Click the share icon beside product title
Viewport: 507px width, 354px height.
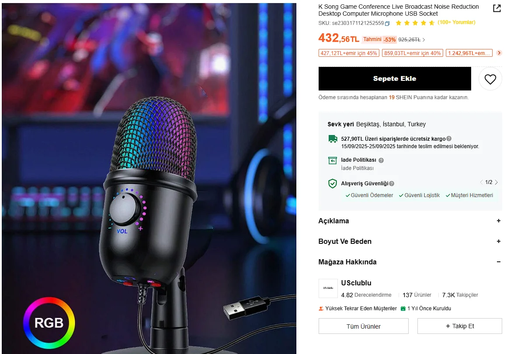click(x=497, y=8)
